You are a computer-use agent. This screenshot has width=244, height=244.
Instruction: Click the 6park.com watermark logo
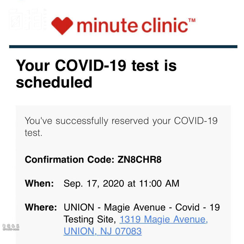(x=11, y=227)
